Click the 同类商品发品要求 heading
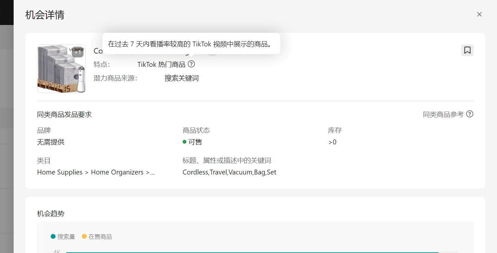 click(x=65, y=114)
